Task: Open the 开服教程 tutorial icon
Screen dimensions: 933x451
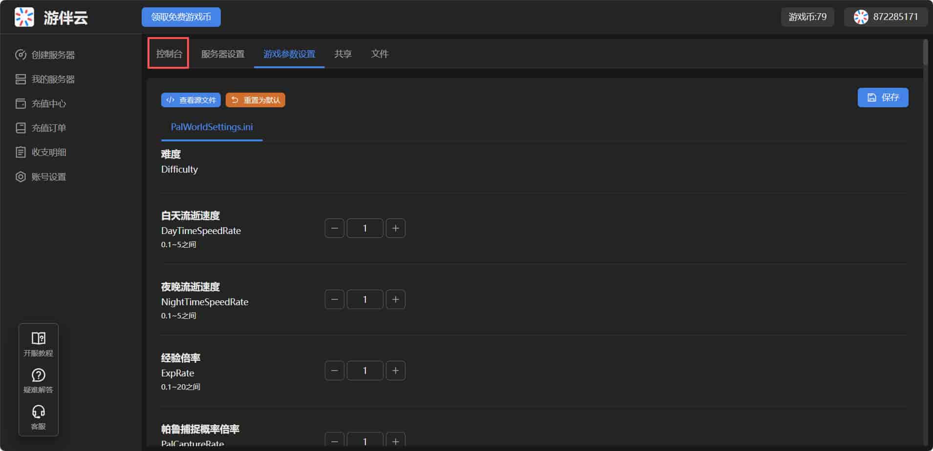Action: (38, 344)
